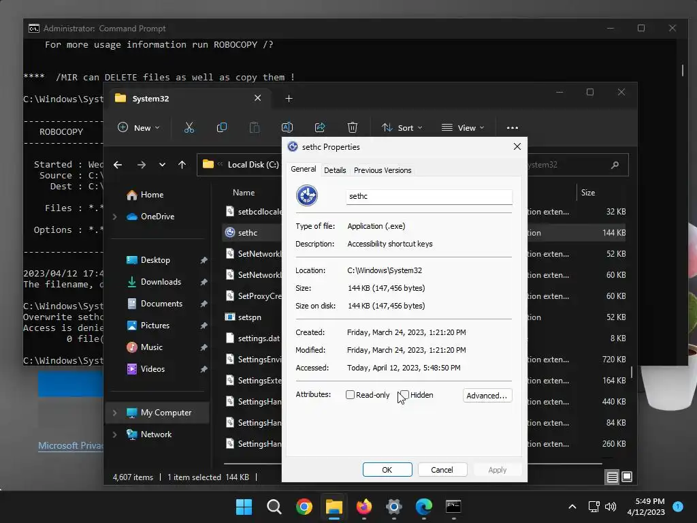Expand the My Computer tree node

click(x=114, y=413)
